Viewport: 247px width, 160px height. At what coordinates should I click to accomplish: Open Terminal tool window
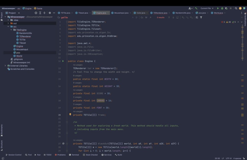coord(74,155)
